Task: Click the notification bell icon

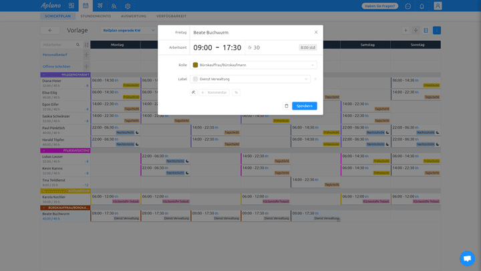Action: tap(422, 6)
